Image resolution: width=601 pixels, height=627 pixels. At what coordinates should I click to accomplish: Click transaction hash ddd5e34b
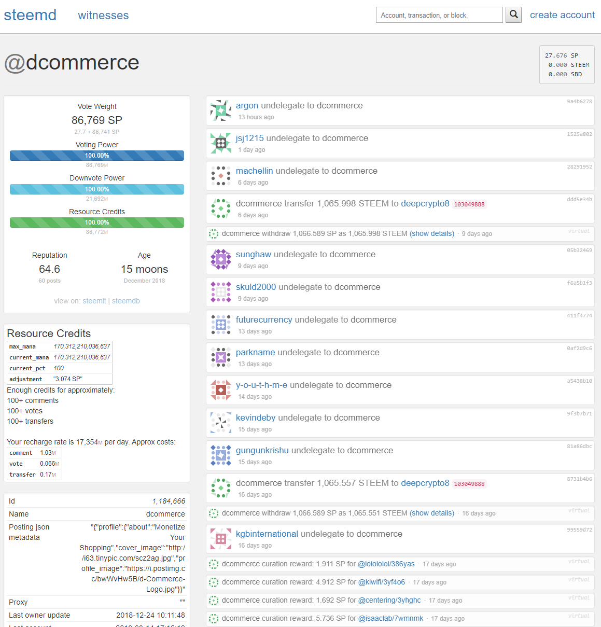[579, 200]
